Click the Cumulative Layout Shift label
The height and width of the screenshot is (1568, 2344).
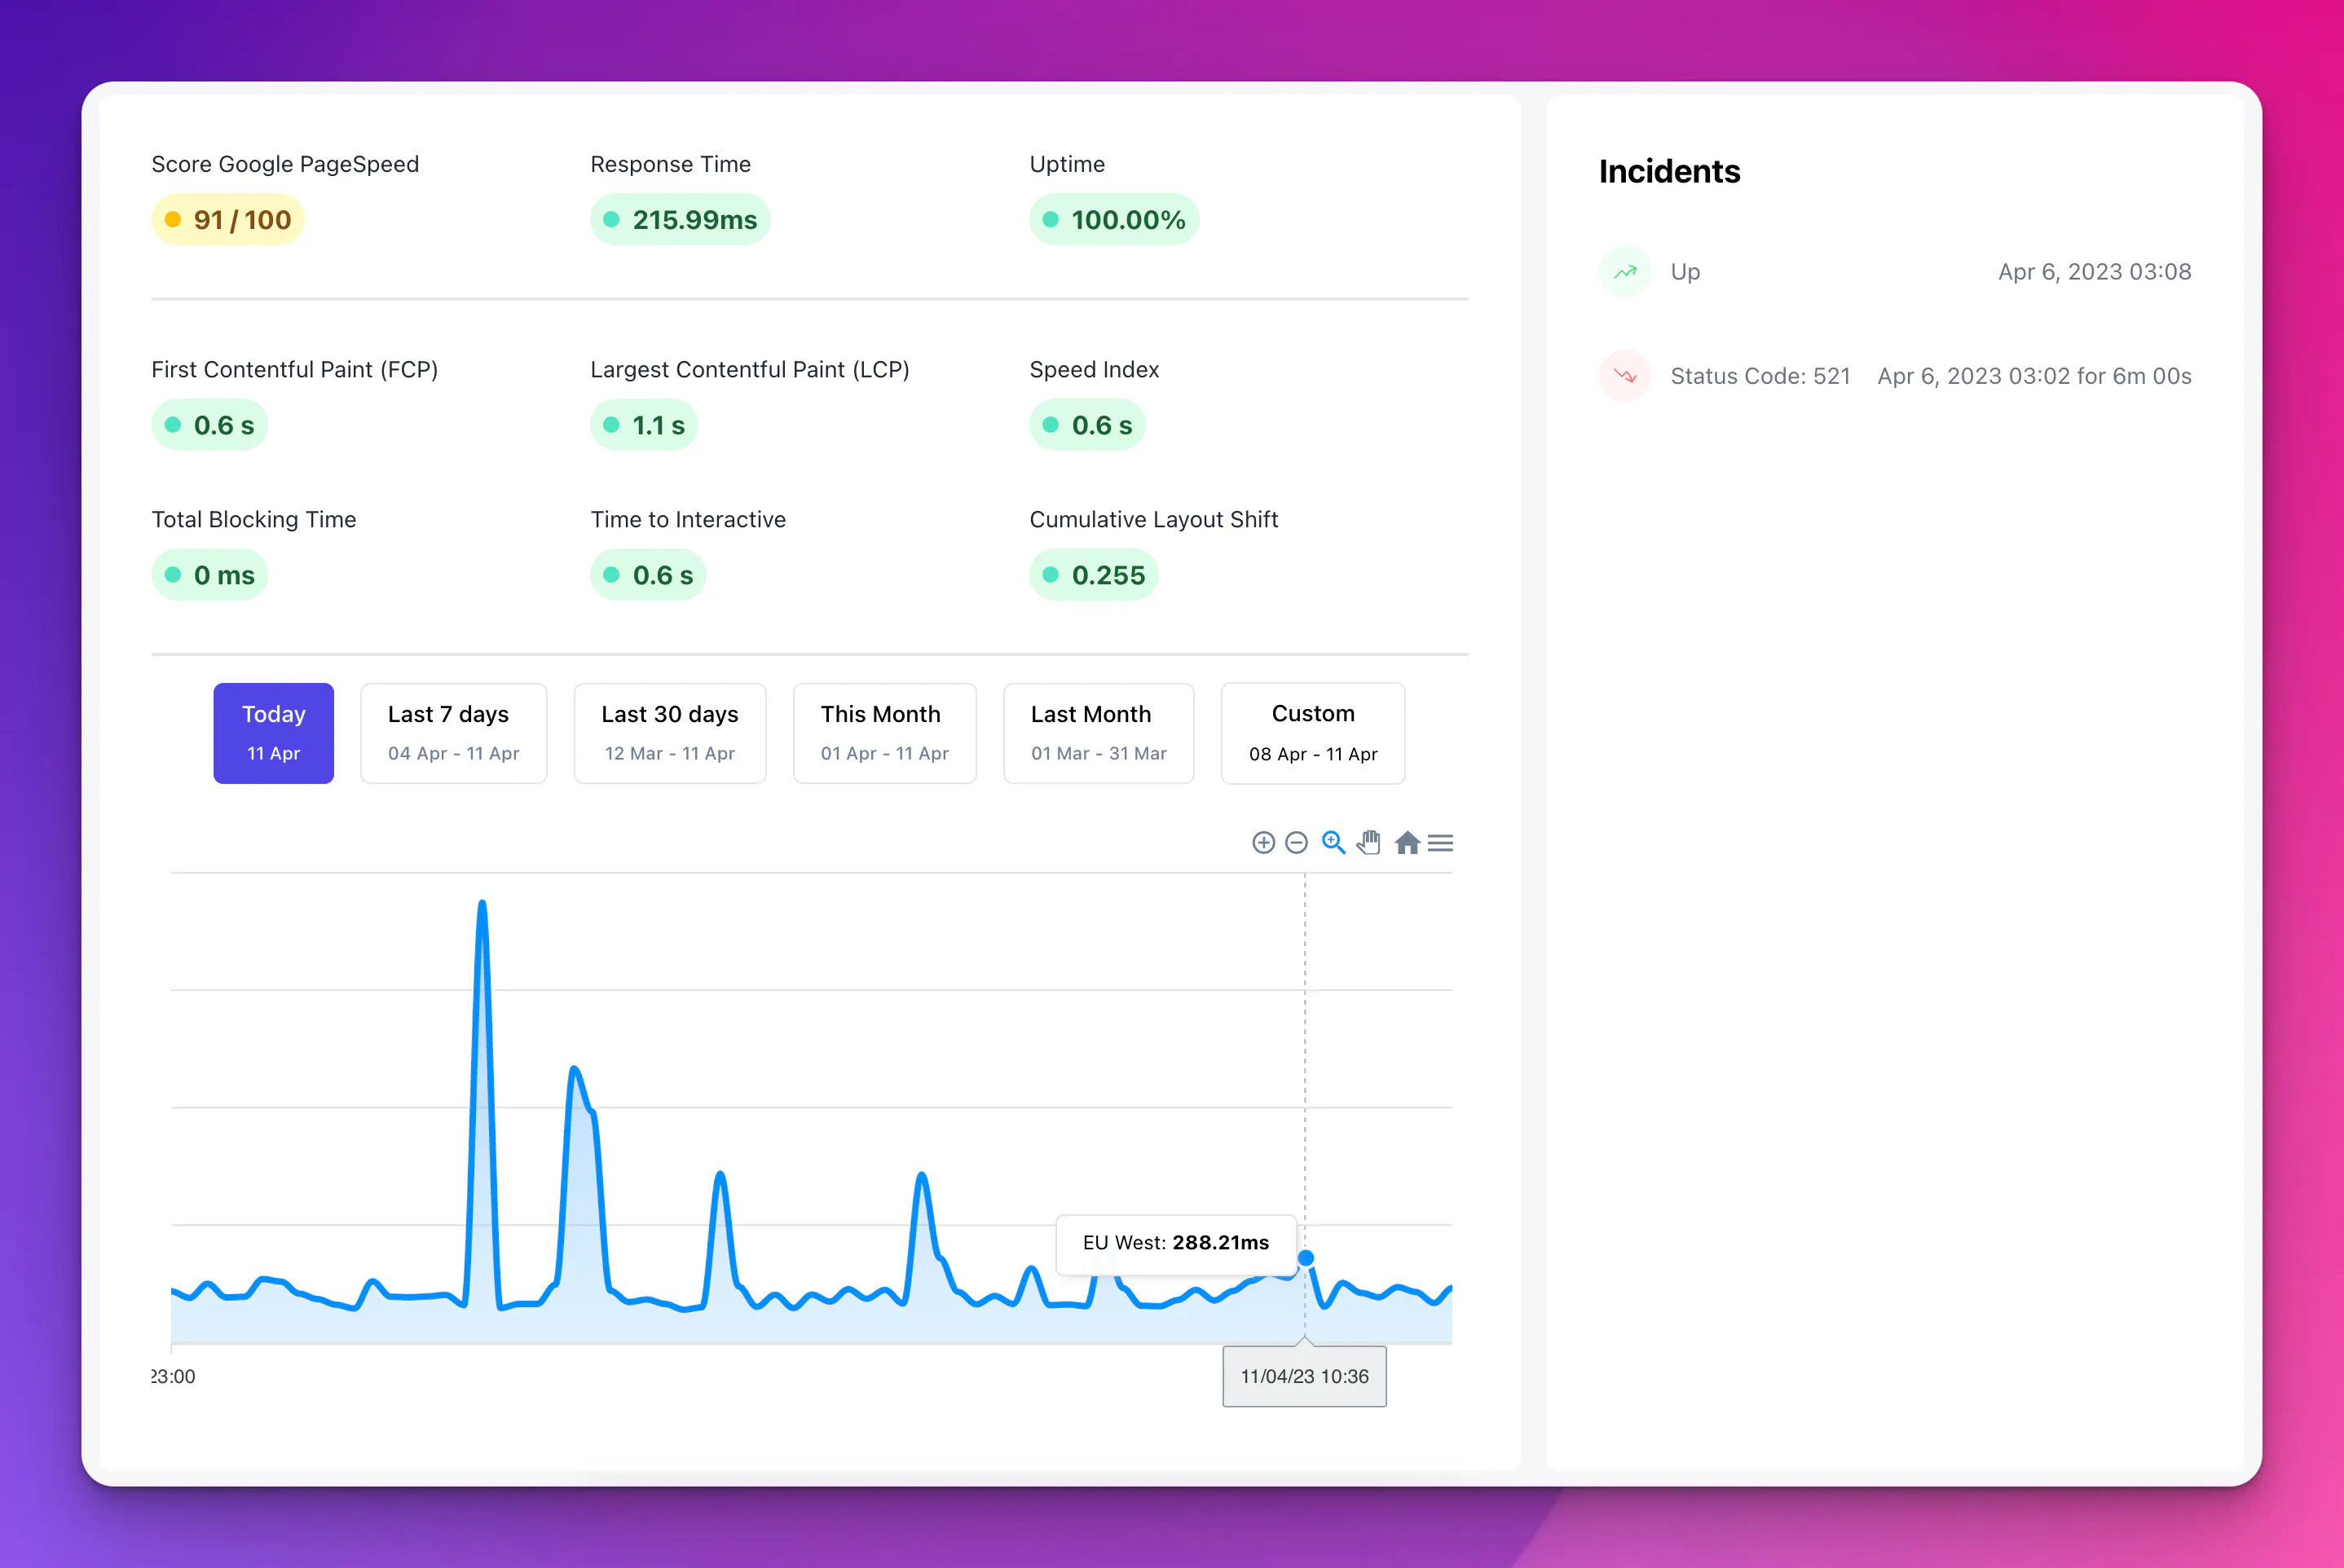pos(1153,519)
